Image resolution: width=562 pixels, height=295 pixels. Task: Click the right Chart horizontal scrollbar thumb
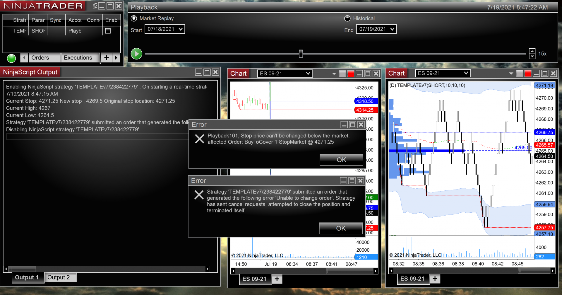click(534, 271)
